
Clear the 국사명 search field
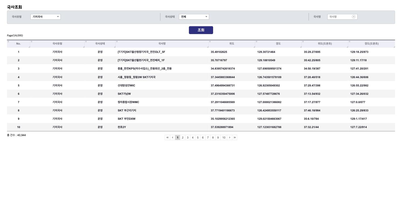tap(354, 17)
